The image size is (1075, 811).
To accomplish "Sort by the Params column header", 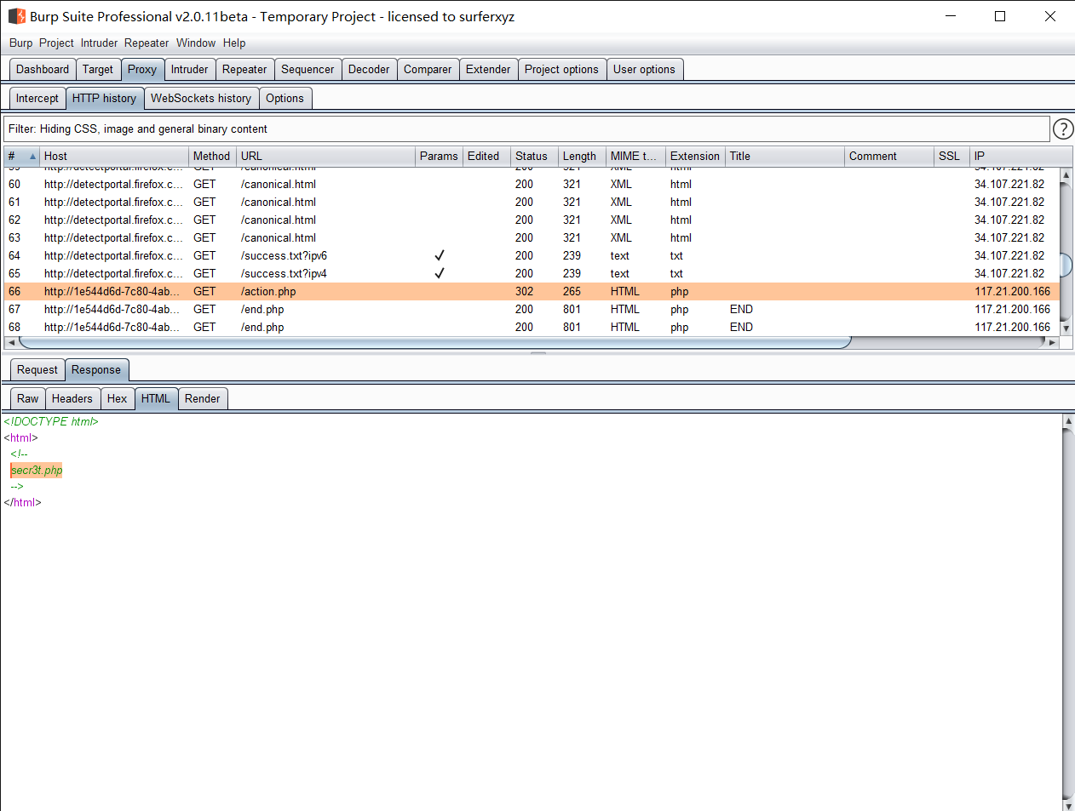I will (439, 156).
